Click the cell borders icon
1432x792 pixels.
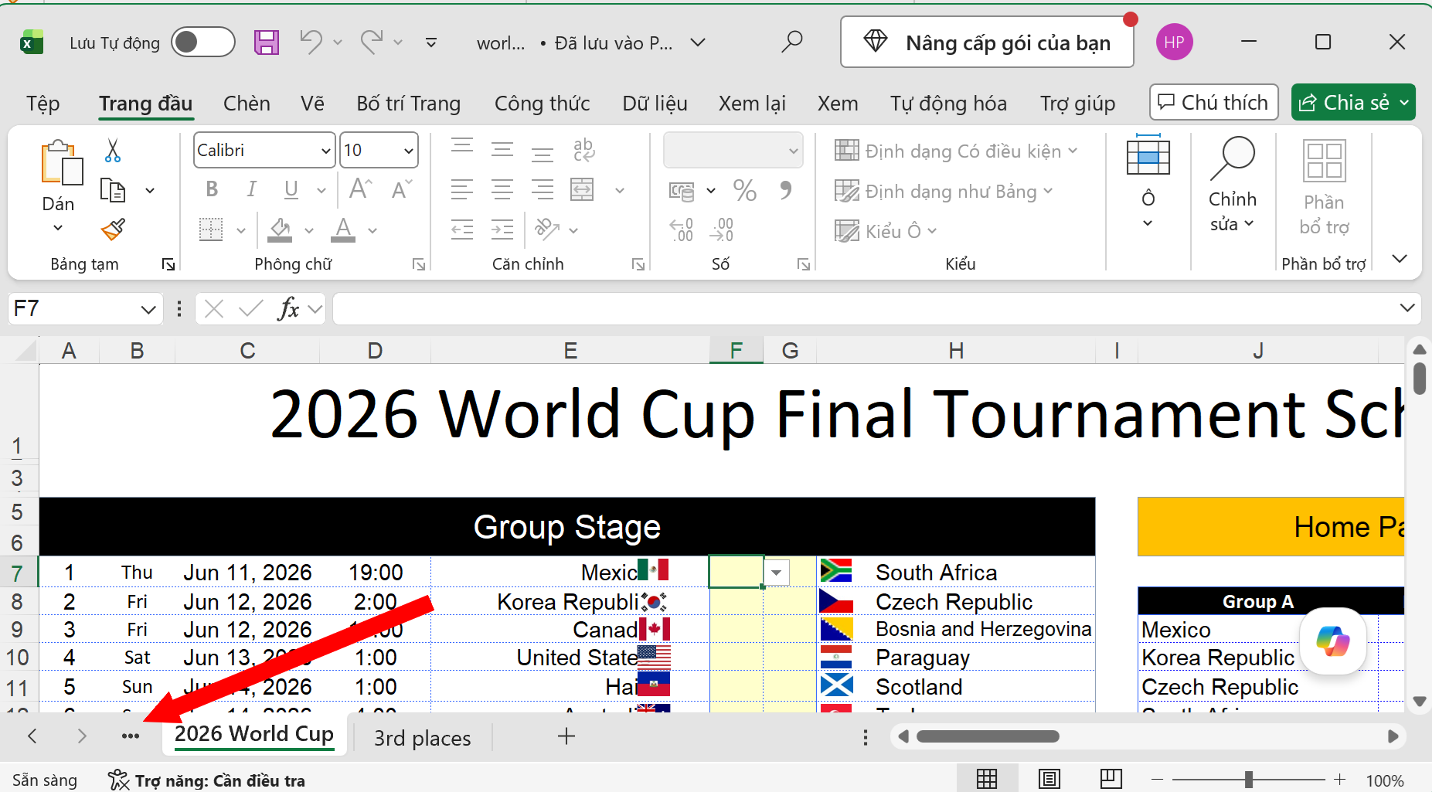click(211, 229)
